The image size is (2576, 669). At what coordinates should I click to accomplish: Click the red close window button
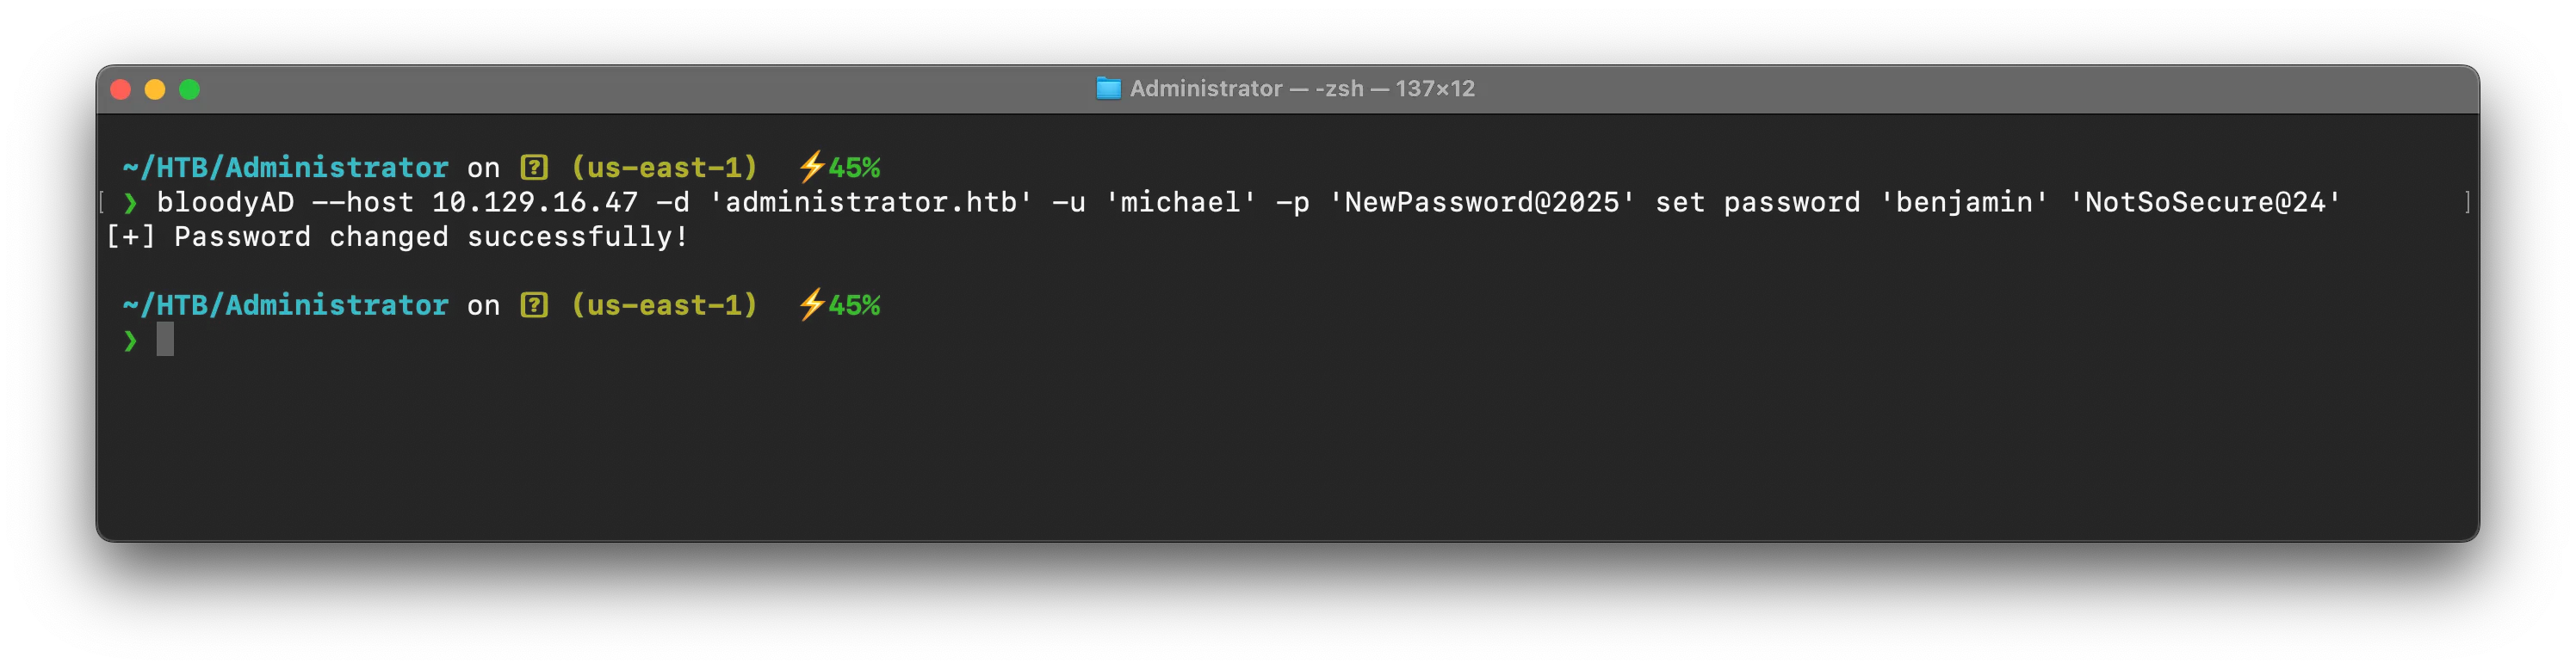click(121, 90)
